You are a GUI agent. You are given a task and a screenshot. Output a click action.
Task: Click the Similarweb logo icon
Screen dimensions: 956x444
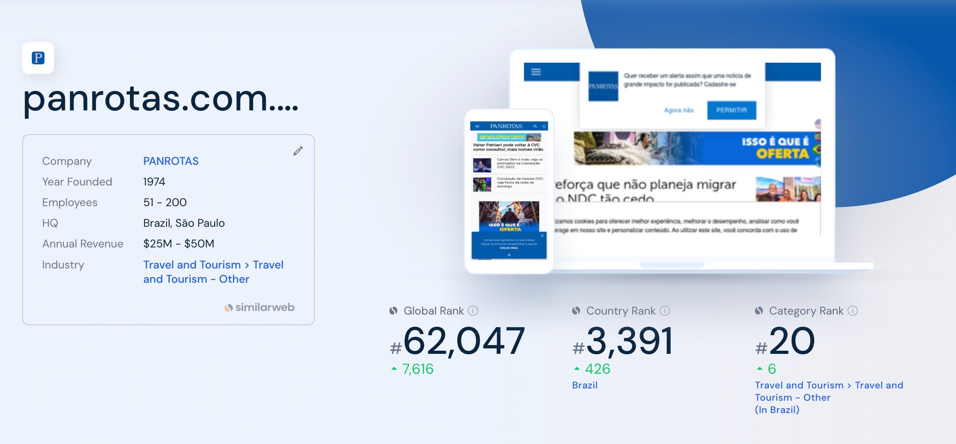pos(229,307)
